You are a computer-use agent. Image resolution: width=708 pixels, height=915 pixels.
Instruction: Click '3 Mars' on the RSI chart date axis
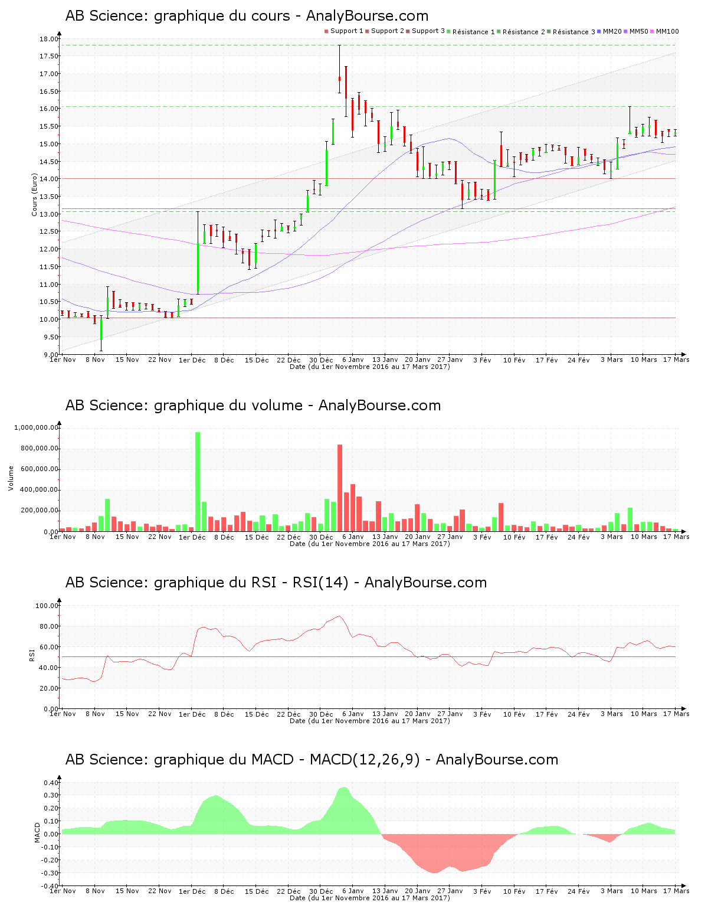click(612, 714)
